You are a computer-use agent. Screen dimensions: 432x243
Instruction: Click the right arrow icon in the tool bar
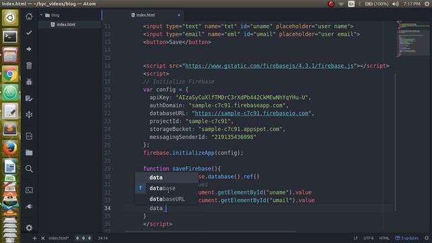point(29,49)
